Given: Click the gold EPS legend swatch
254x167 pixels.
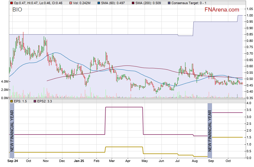Looking at the screenshot, I should tap(11, 101).
